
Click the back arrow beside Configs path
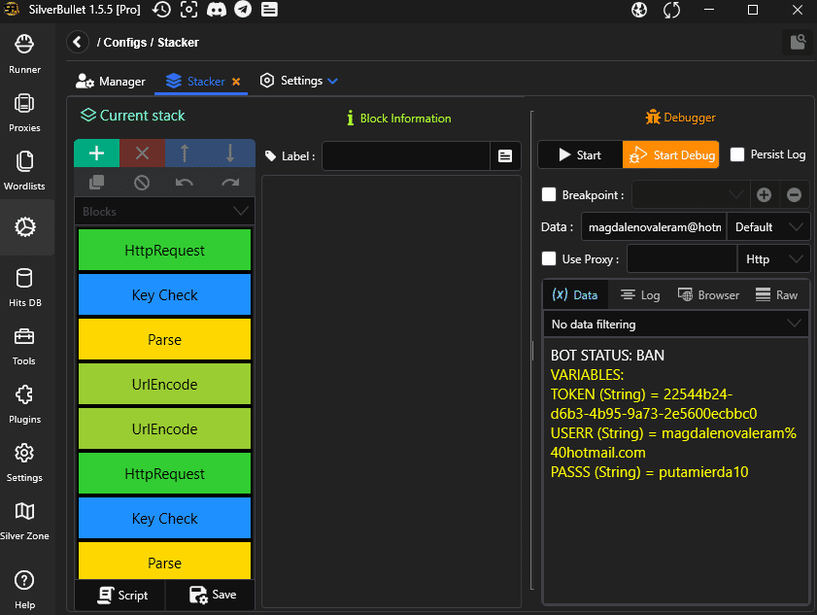coord(78,42)
